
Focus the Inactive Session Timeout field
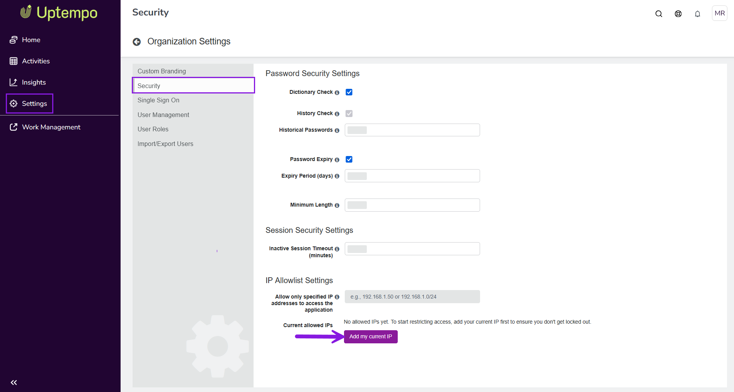(412, 249)
